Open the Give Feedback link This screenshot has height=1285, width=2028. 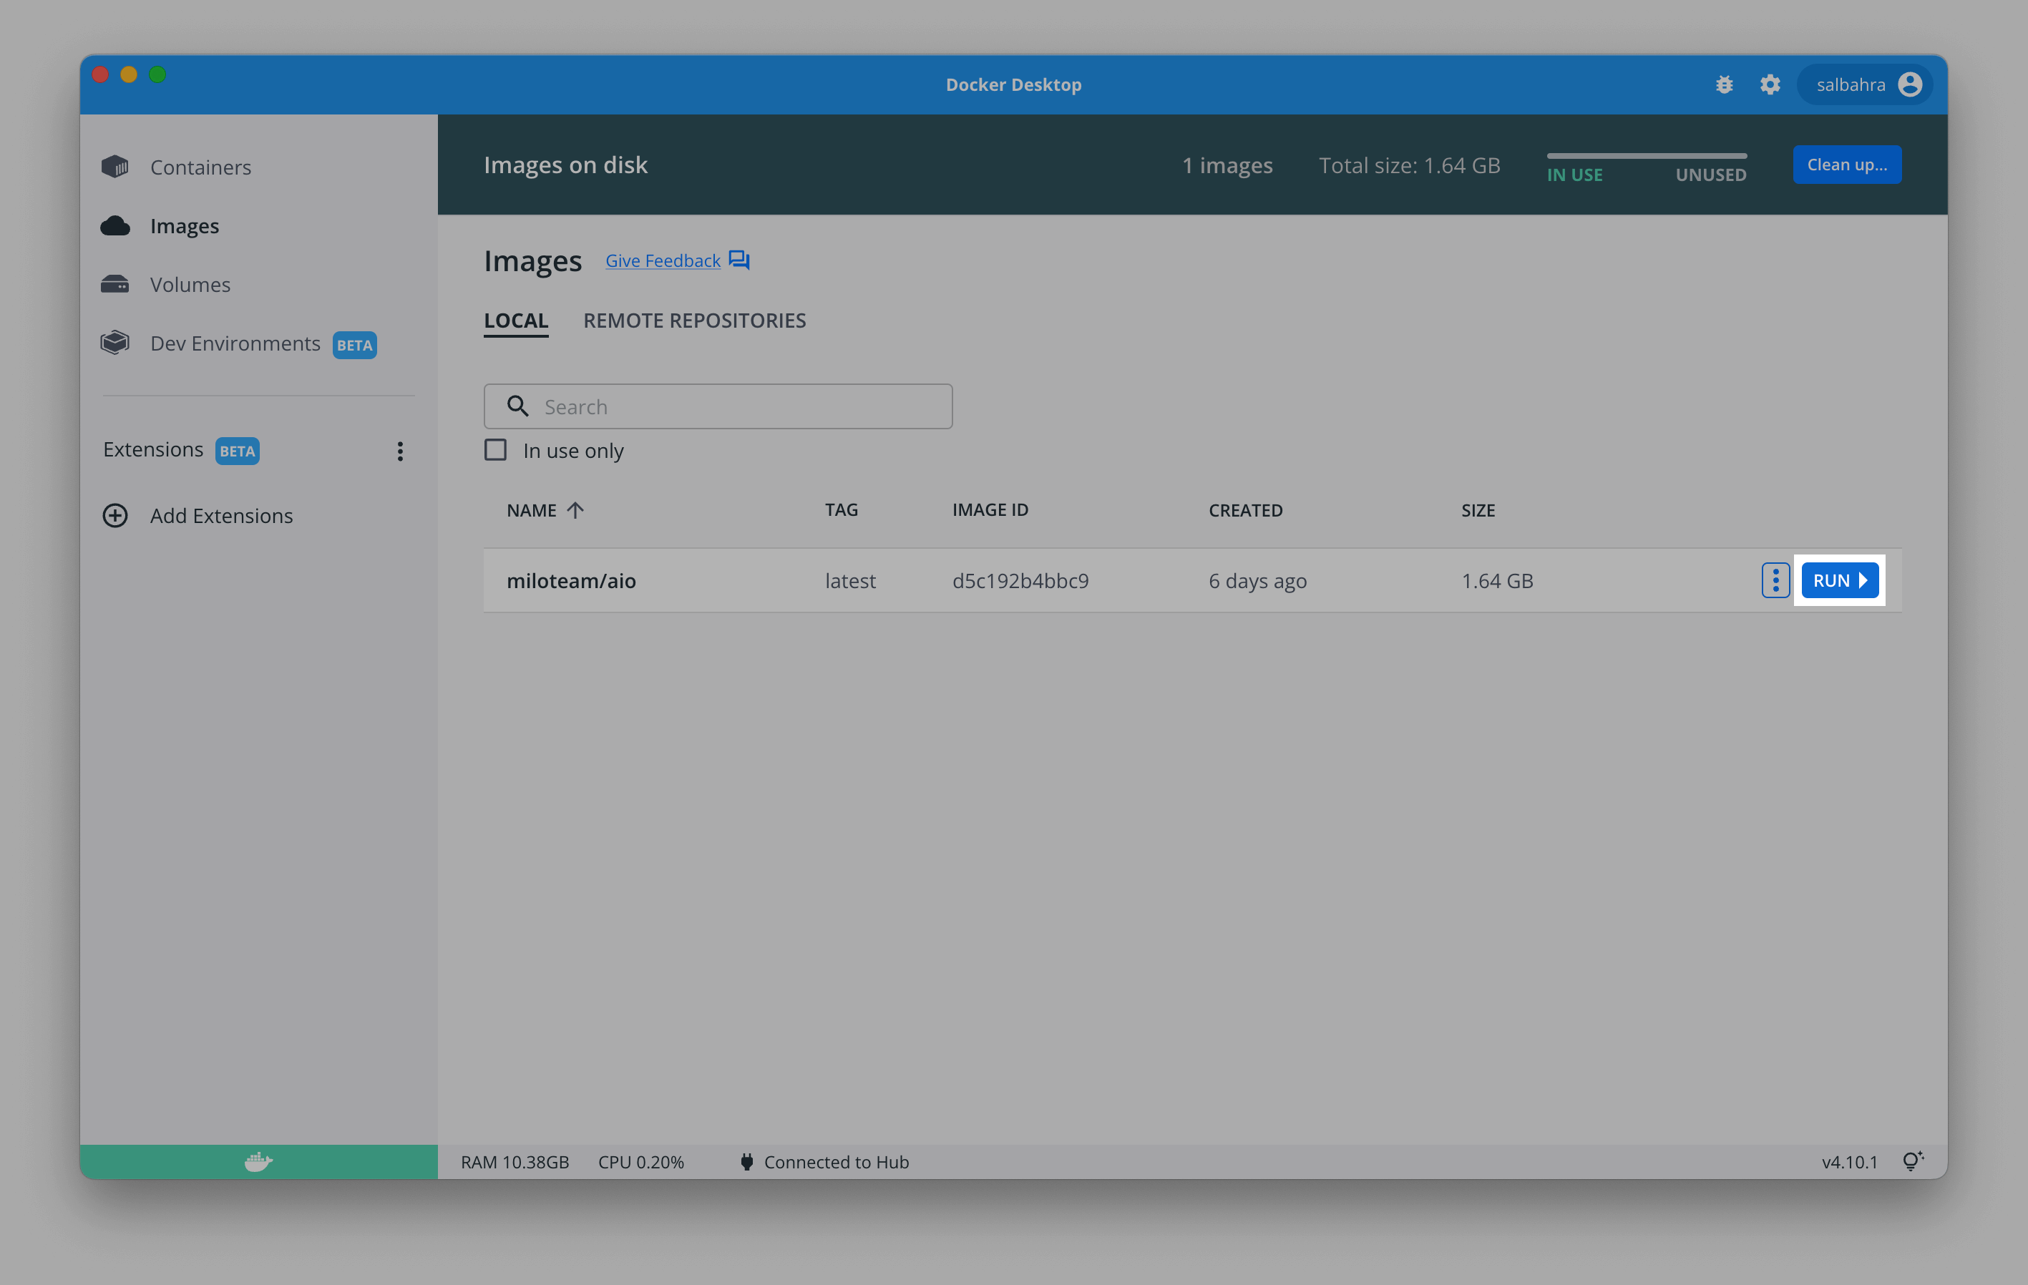[x=663, y=261]
